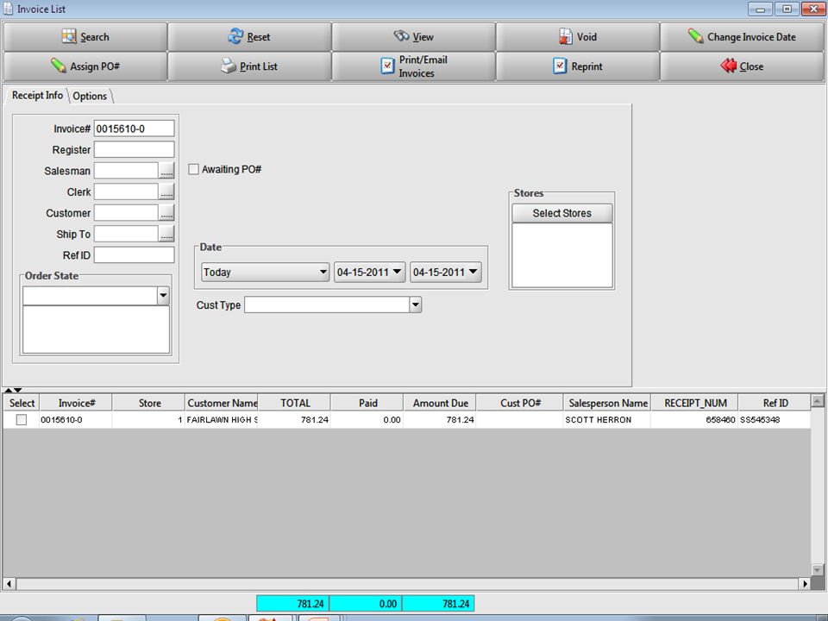Click the Search icon in the toolbar

(69, 36)
